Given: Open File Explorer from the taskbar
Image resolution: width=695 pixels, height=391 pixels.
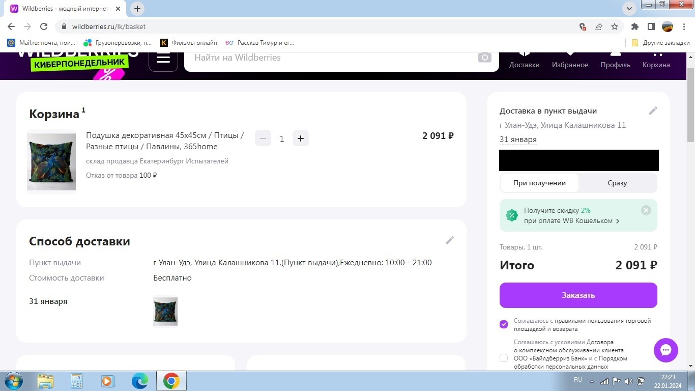Looking at the screenshot, I should pyautogui.click(x=45, y=381).
